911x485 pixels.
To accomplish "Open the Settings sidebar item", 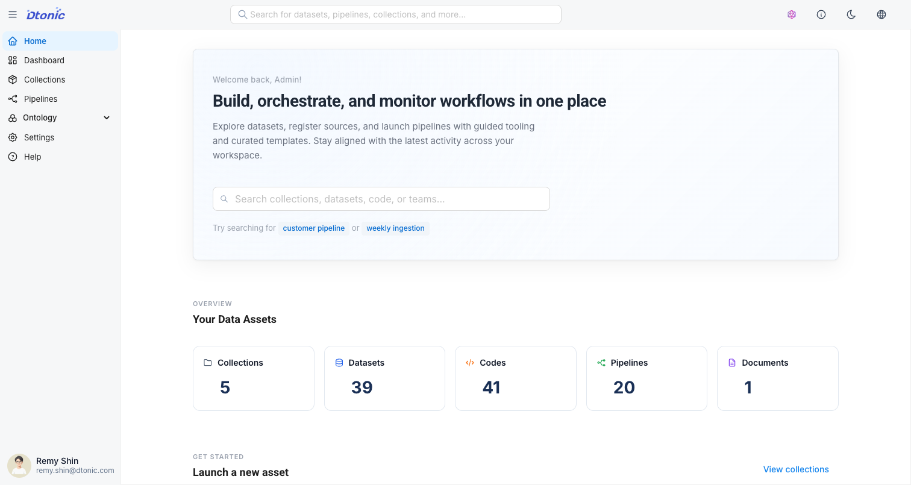I will click(x=39, y=137).
